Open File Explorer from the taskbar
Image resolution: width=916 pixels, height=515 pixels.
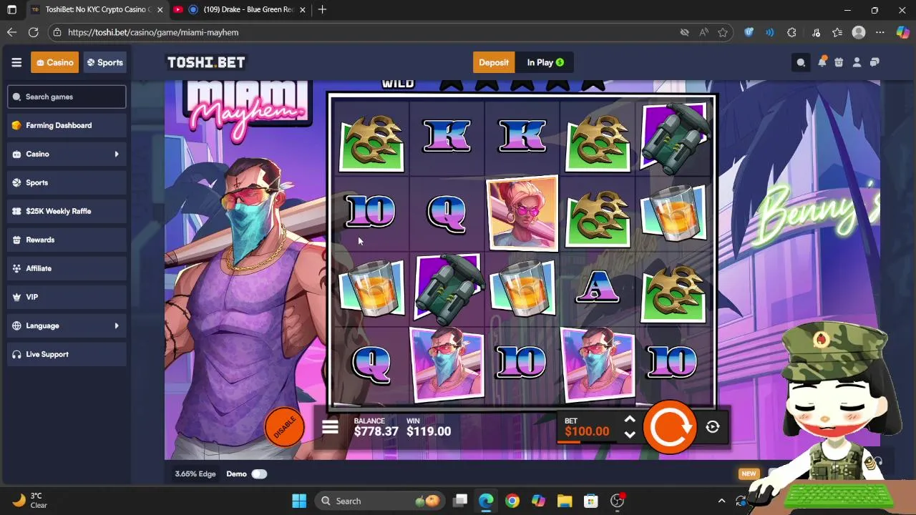[565, 501]
